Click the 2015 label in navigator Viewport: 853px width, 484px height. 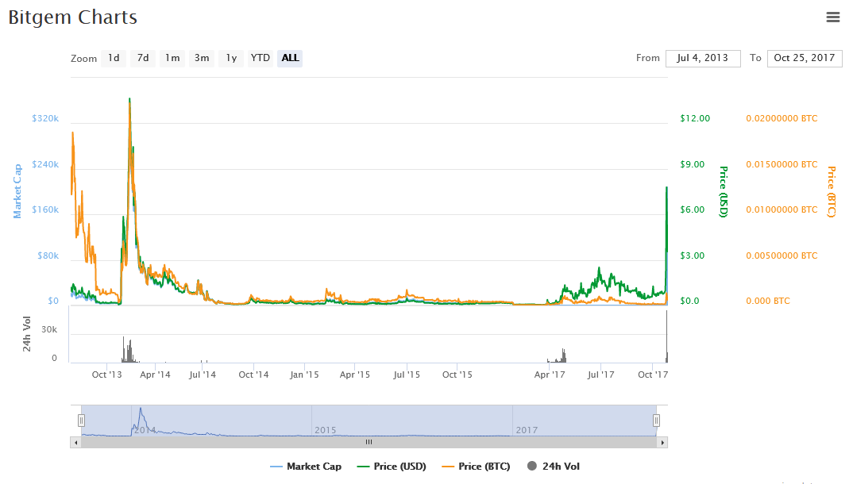(326, 430)
